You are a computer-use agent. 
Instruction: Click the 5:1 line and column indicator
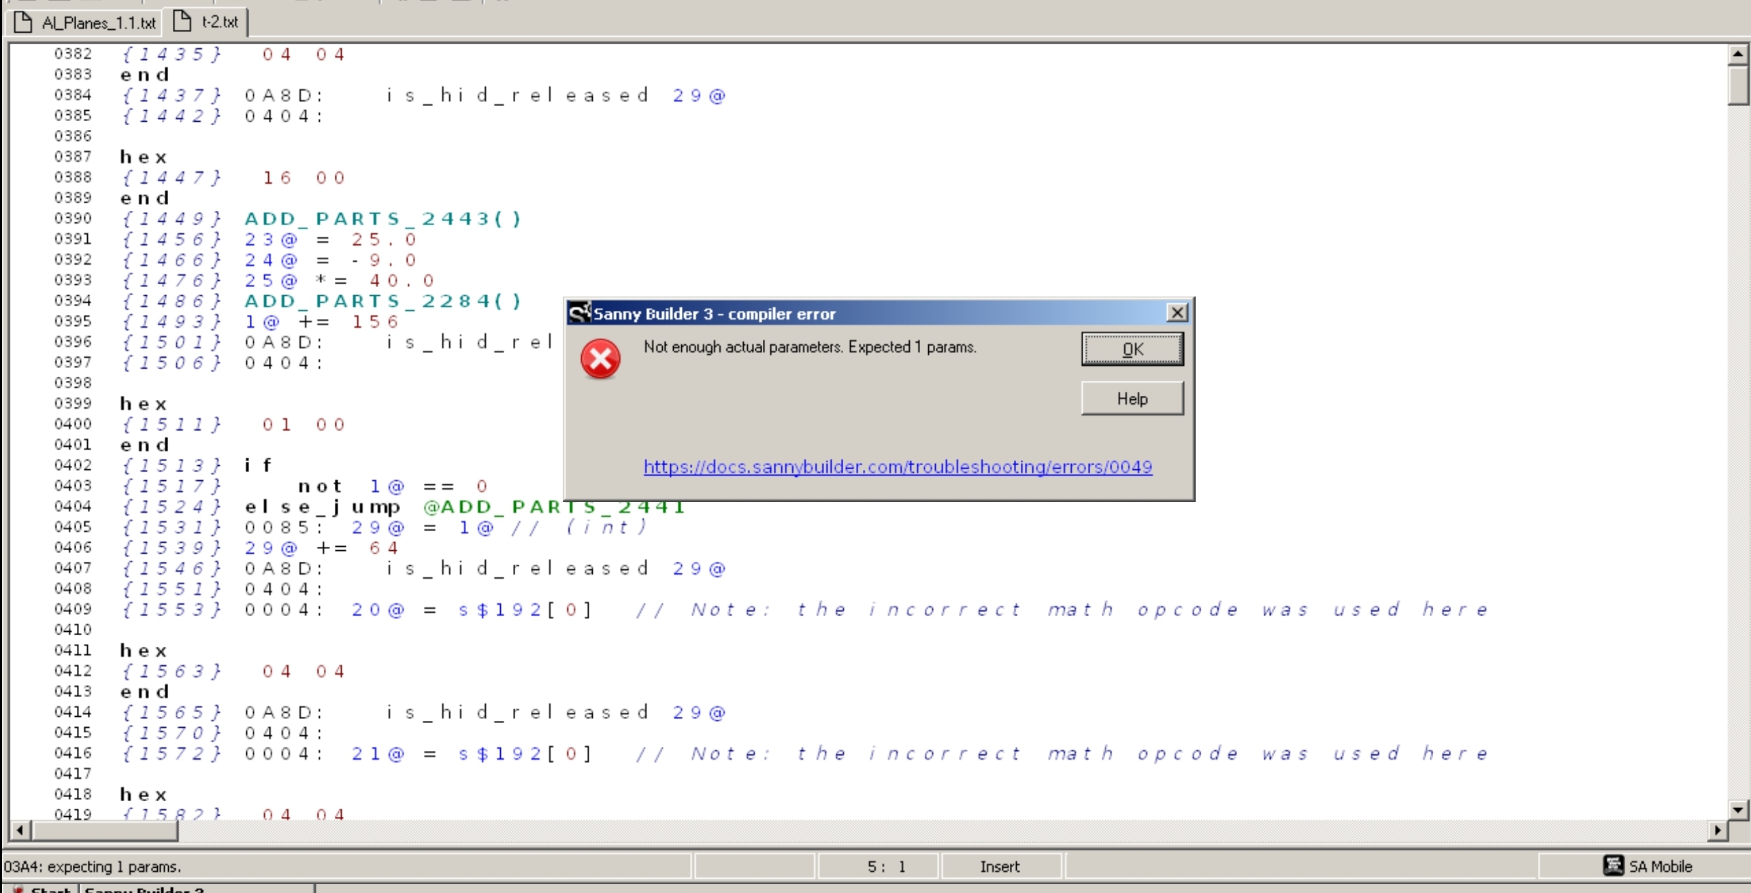885,866
